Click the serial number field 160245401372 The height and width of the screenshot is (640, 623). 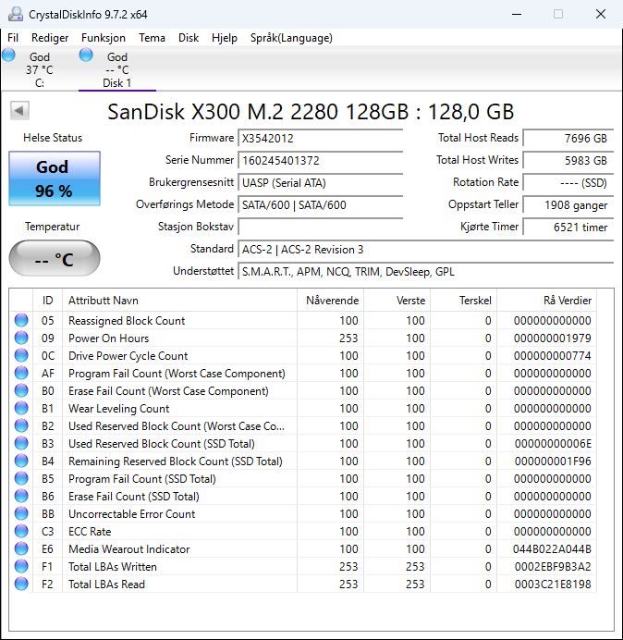point(320,160)
